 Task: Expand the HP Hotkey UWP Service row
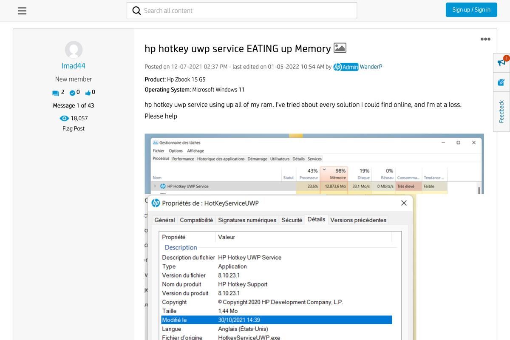coord(155,186)
